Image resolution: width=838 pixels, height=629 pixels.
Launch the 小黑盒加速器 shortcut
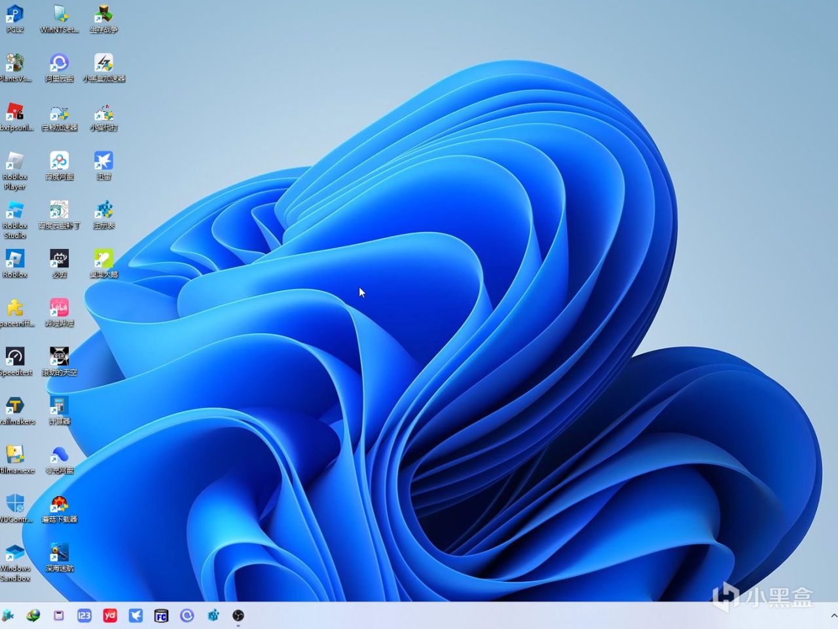[x=103, y=67]
